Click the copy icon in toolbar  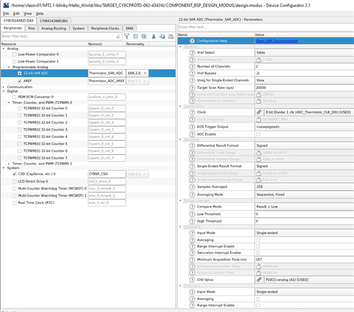pyautogui.click(x=162, y=37)
